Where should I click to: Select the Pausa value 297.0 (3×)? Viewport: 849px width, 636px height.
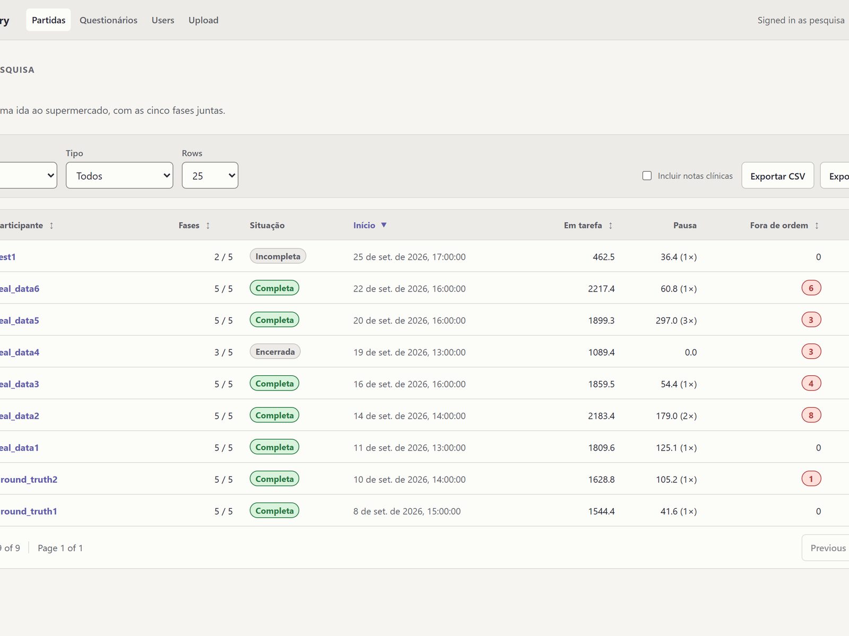click(676, 321)
